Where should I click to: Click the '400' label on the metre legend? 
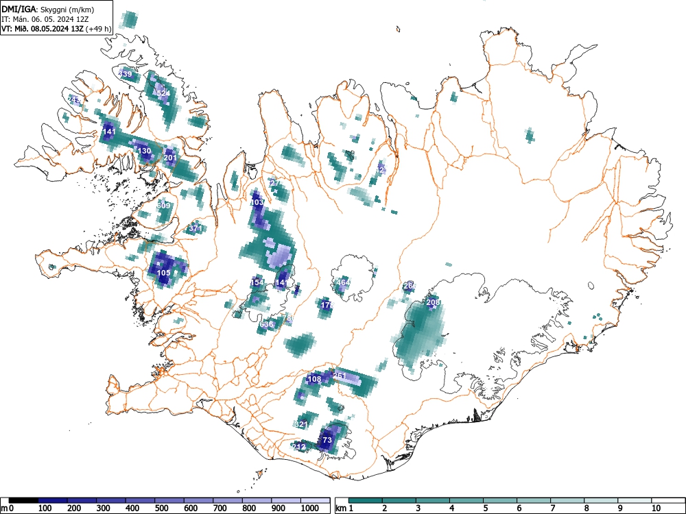[132, 509]
